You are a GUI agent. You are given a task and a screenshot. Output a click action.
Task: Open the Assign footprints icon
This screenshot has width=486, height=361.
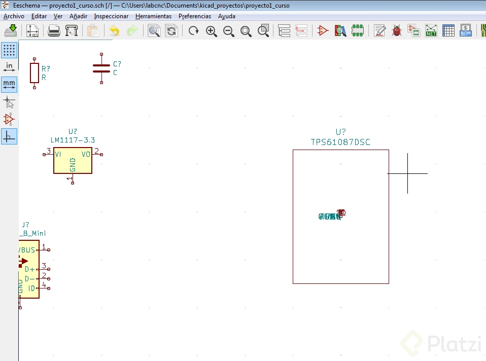(414, 31)
